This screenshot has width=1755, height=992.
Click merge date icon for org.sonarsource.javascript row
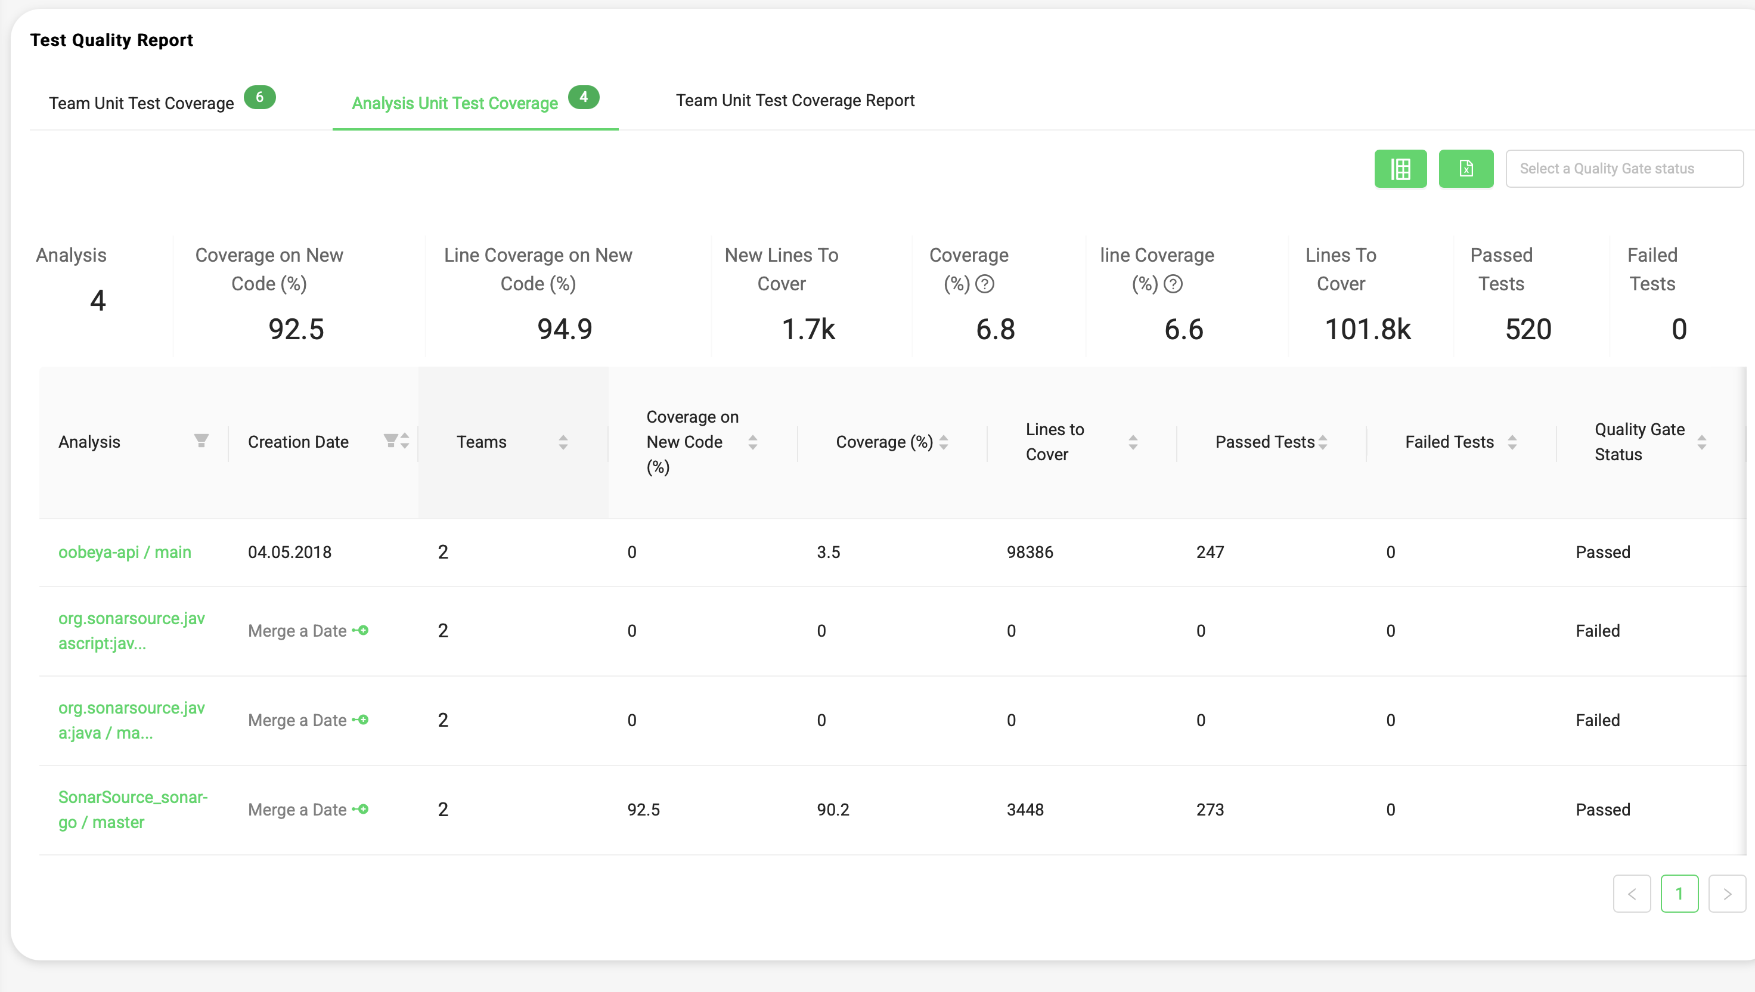(x=361, y=631)
